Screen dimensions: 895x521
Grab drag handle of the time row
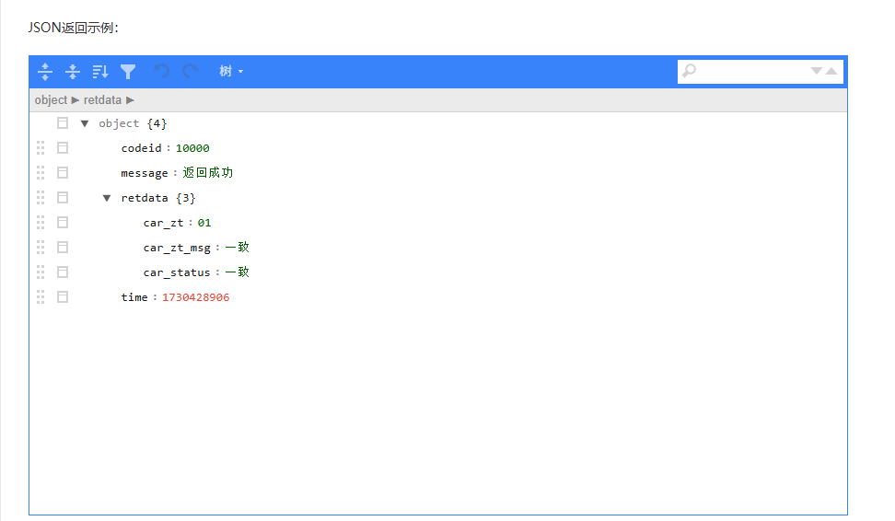click(41, 296)
